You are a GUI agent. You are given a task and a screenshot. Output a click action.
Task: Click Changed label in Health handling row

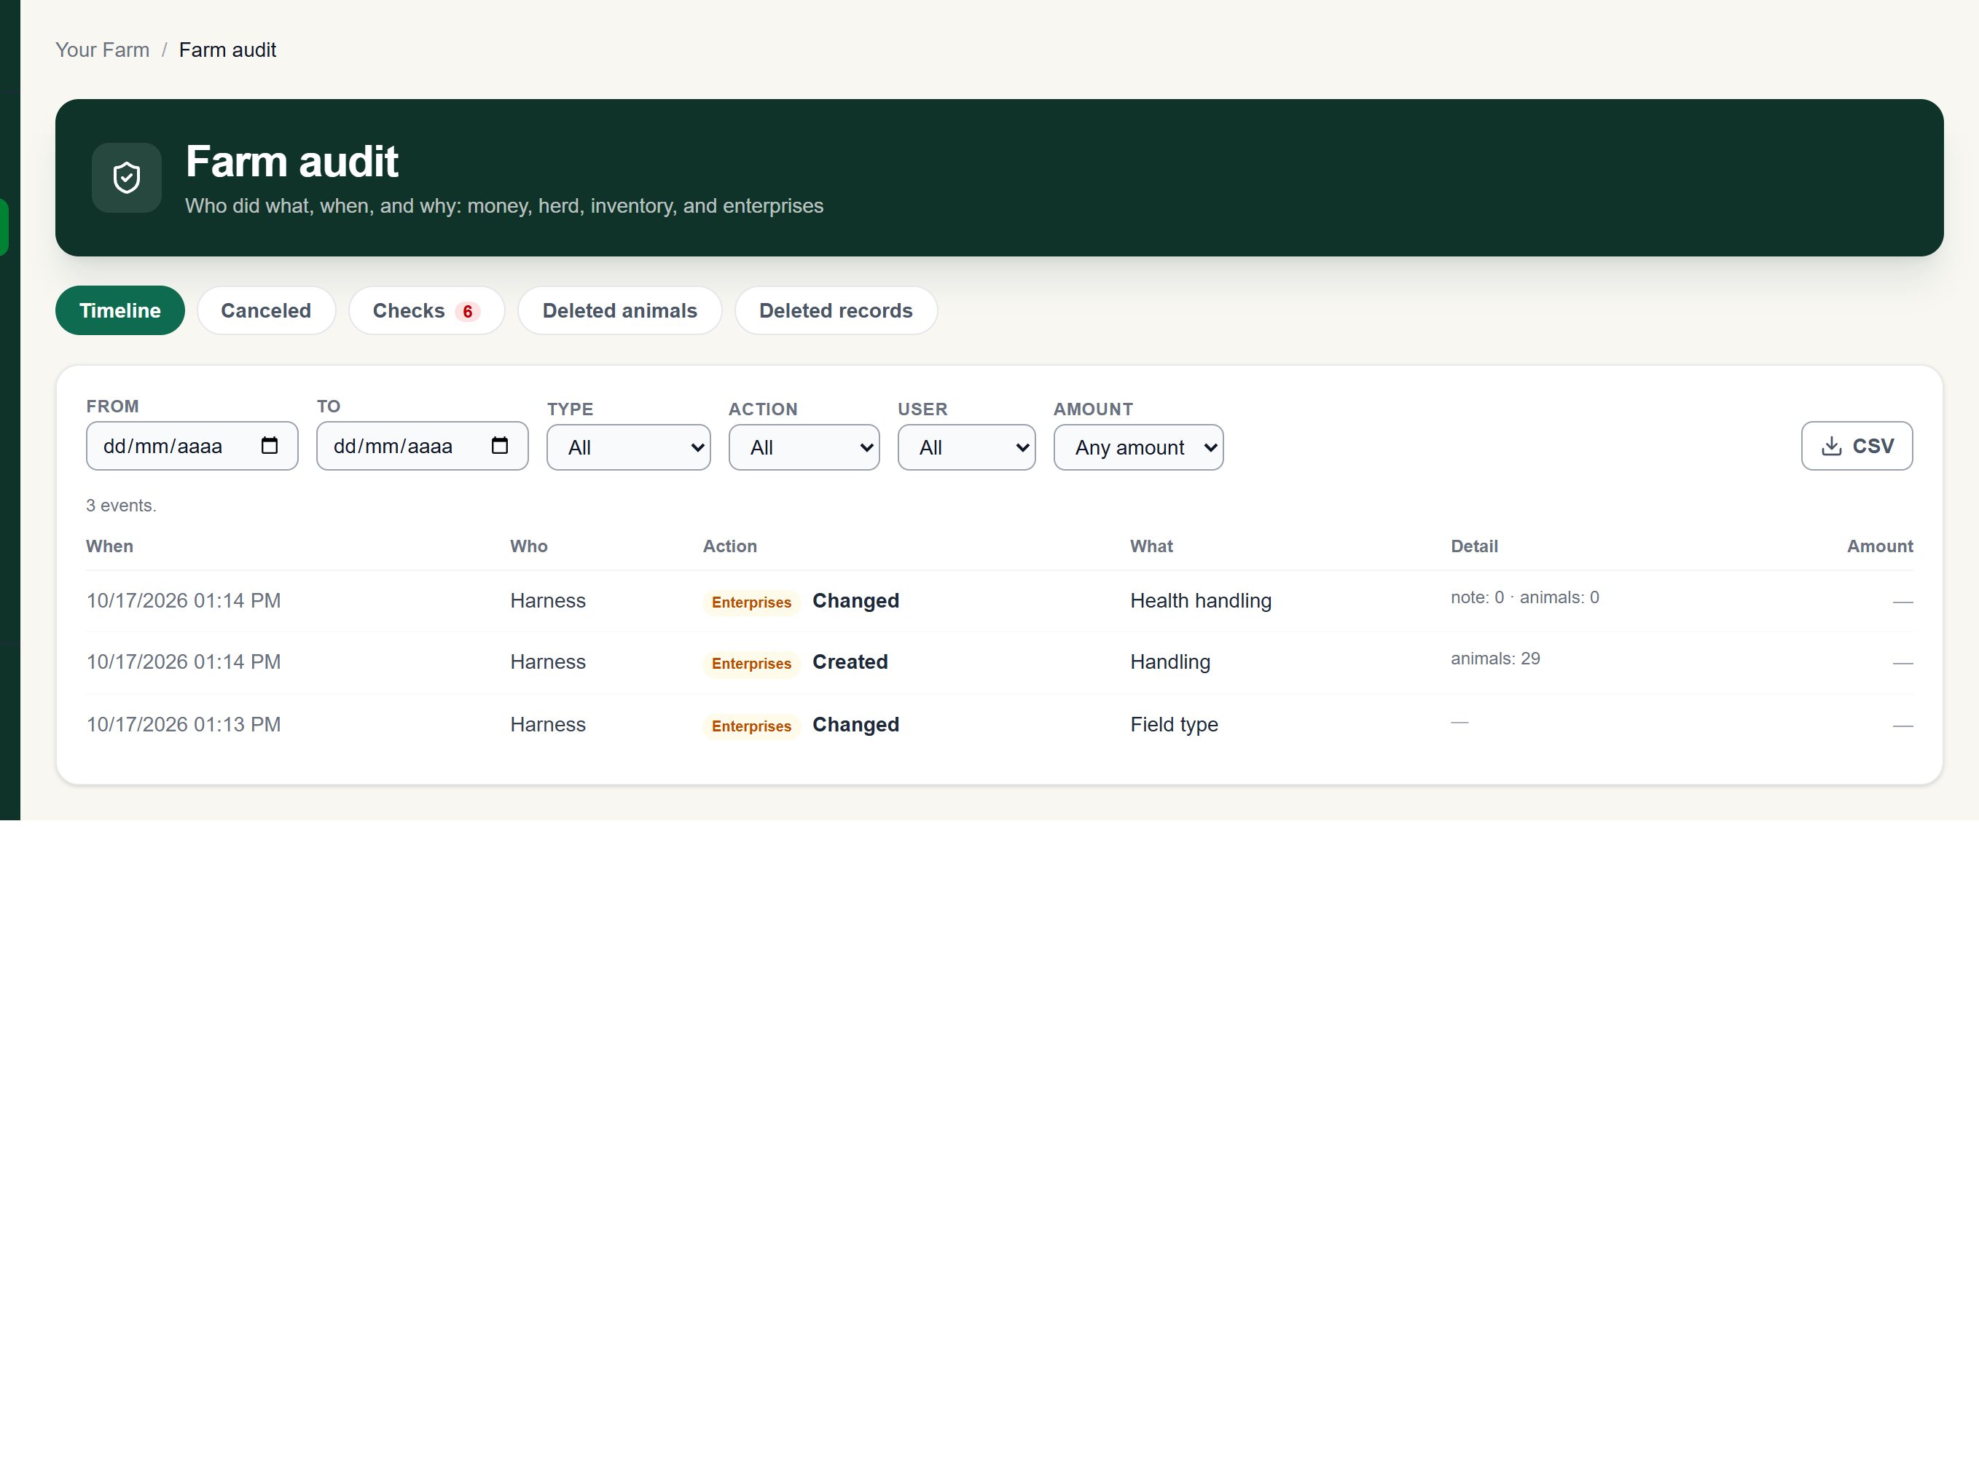[855, 600]
